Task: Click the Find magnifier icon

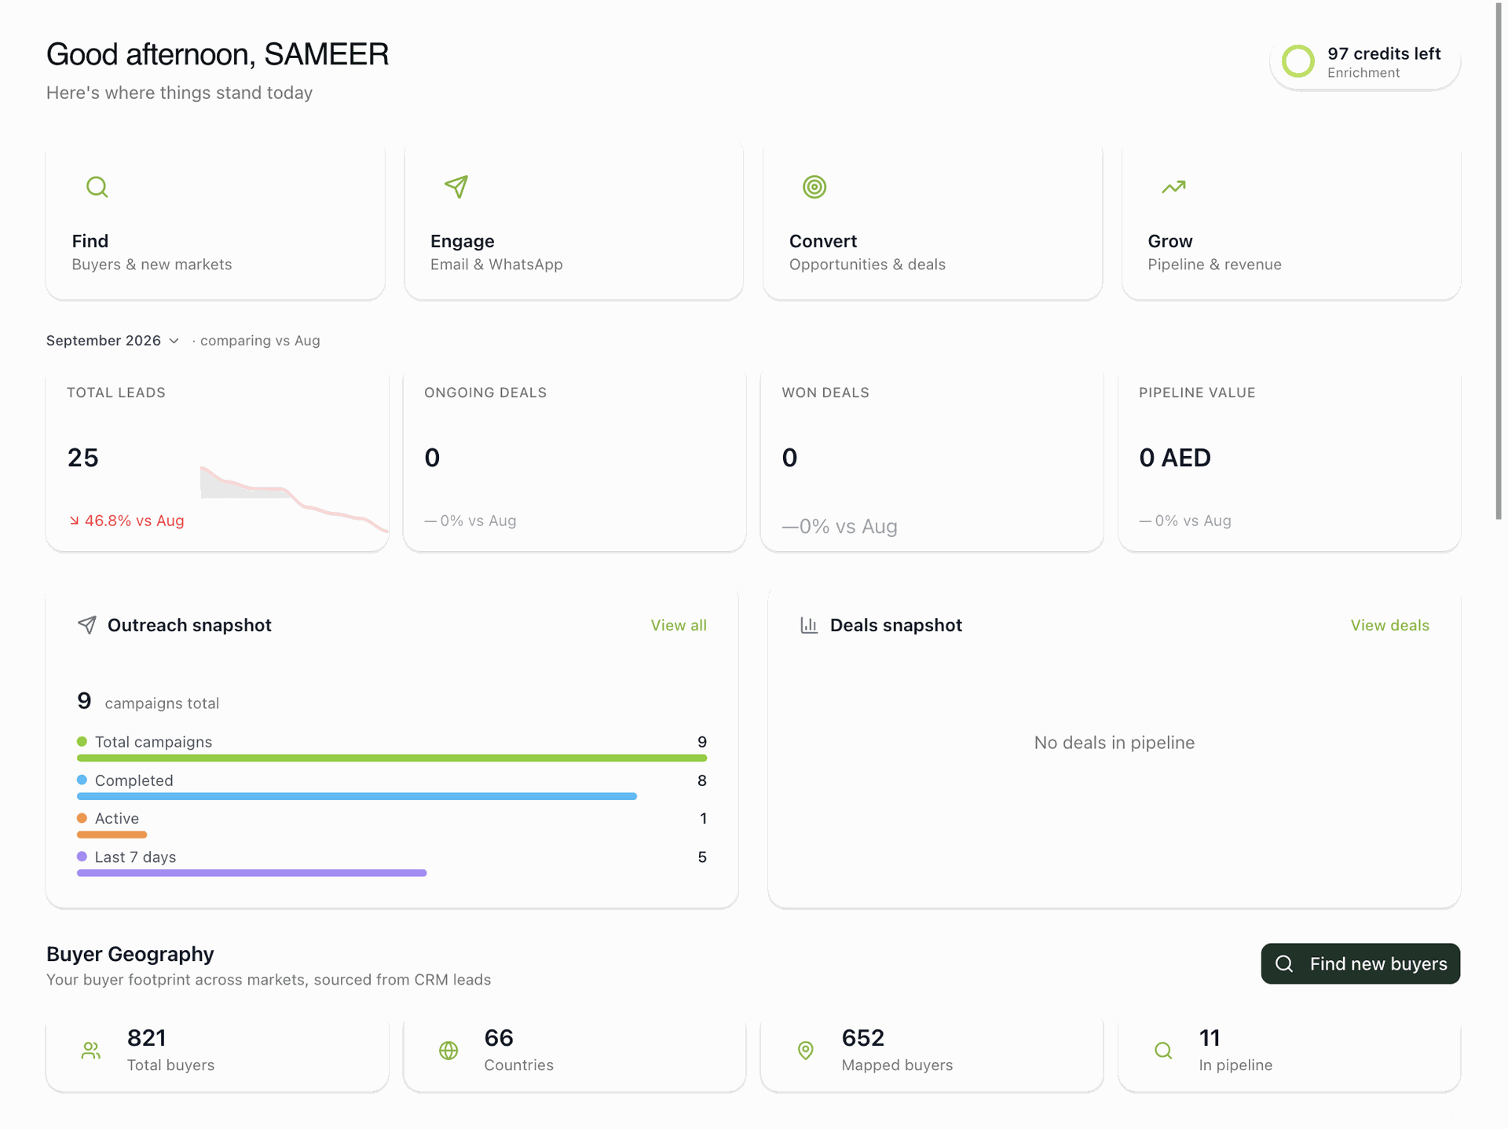Action: [97, 187]
